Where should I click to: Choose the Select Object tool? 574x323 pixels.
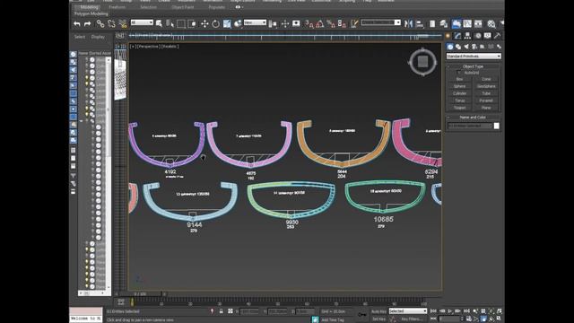coord(159,24)
